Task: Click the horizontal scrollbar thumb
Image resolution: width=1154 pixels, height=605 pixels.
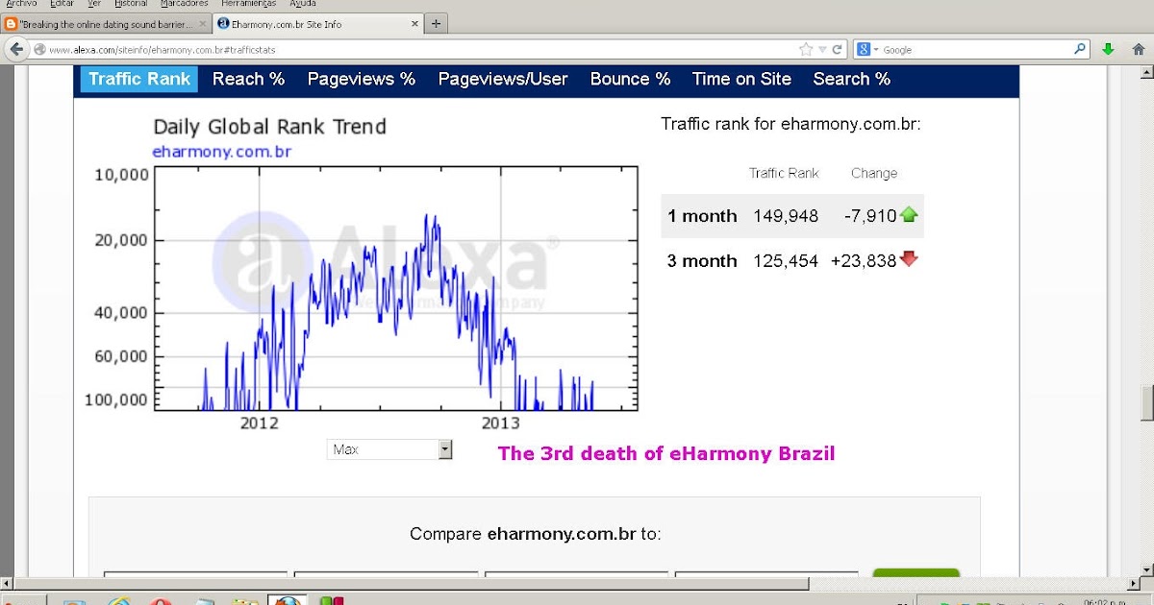Action: point(411,583)
